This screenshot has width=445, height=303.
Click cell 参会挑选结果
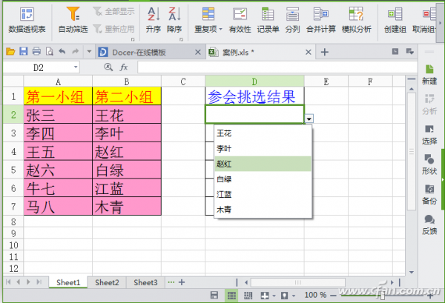254,96
